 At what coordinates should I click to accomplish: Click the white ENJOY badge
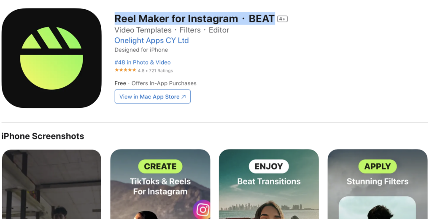pos(269,166)
